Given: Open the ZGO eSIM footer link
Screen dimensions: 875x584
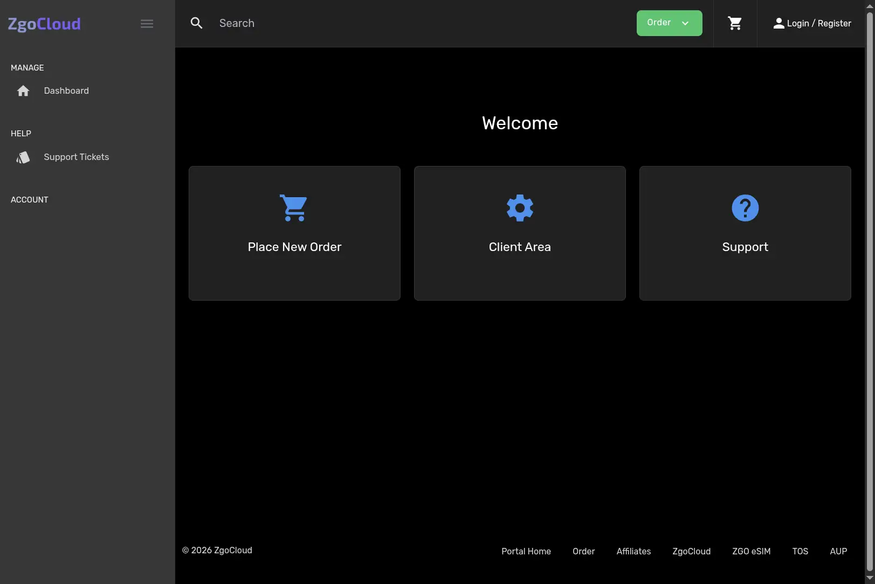Looking at the screenshot, I should (751, 551).
